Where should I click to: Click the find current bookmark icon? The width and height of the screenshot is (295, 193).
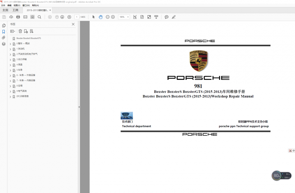click(x=31, y=31)
